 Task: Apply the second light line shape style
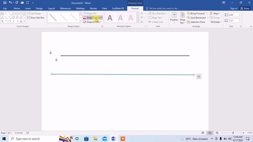pyautogui.click(x=63, y=17)
